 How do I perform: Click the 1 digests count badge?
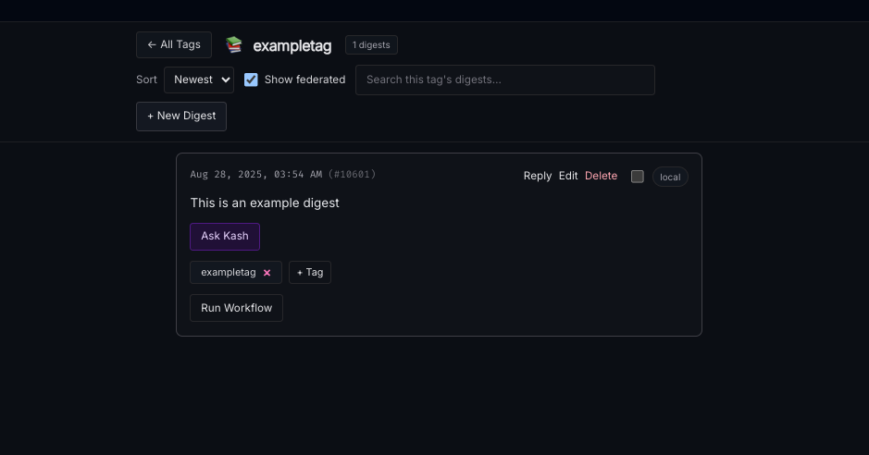point(371,45)
